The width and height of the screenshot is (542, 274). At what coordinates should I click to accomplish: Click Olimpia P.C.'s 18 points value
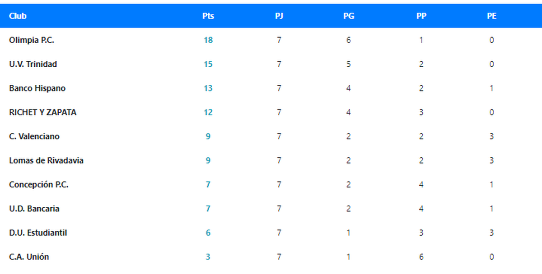(208, 40)
